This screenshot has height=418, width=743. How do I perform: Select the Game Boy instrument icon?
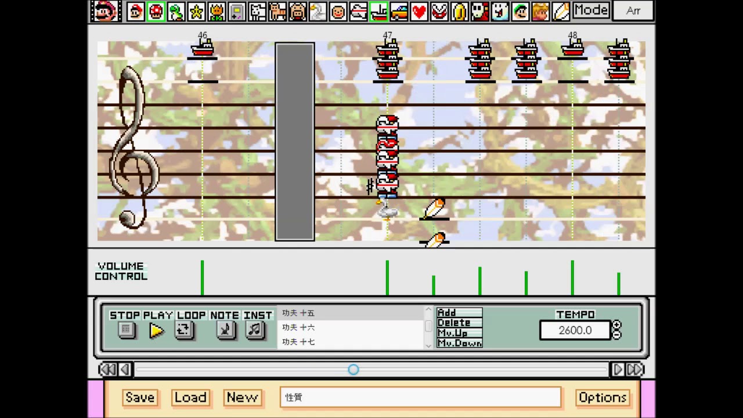[237, 11]
